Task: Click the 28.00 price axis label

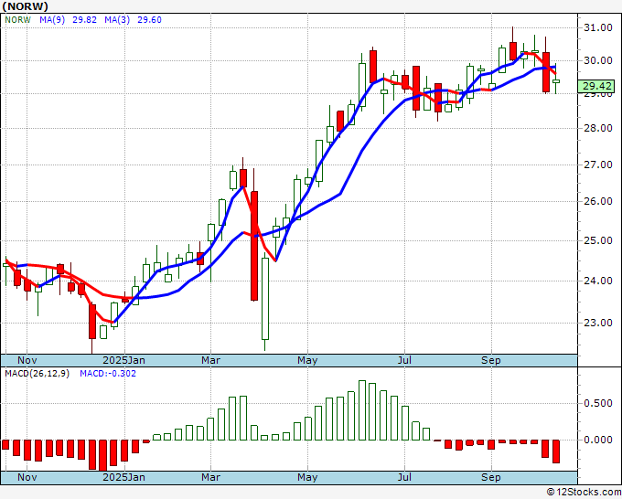Action: coord(598,128)
